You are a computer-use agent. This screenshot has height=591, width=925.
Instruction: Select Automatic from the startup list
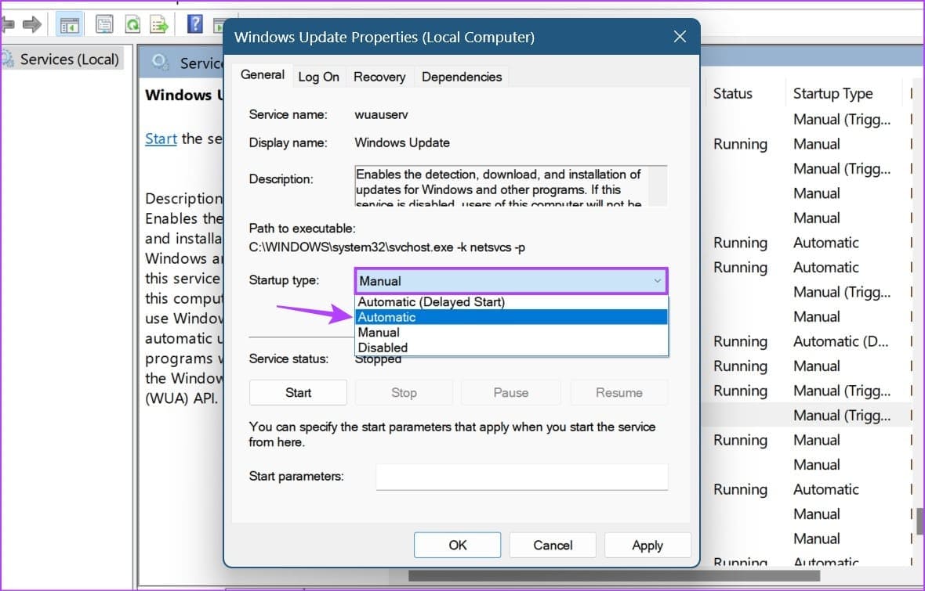pyautogui.click(x=511, y=317)
